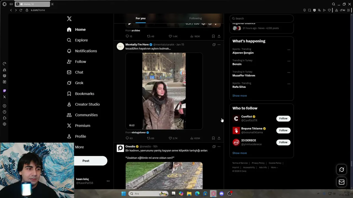Open Chat in the sidebar
This screenshot has width=353, height=198.
(x=75, y=72)
